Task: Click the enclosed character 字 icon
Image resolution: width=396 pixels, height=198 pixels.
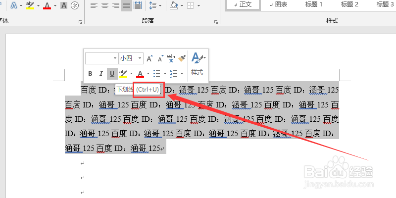Action: pyautogui.click(x=75, y=5)
